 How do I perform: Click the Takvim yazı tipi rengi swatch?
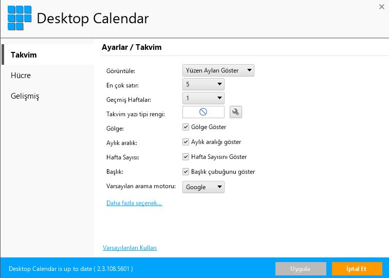pyautogui.click(x=203, y=112)
